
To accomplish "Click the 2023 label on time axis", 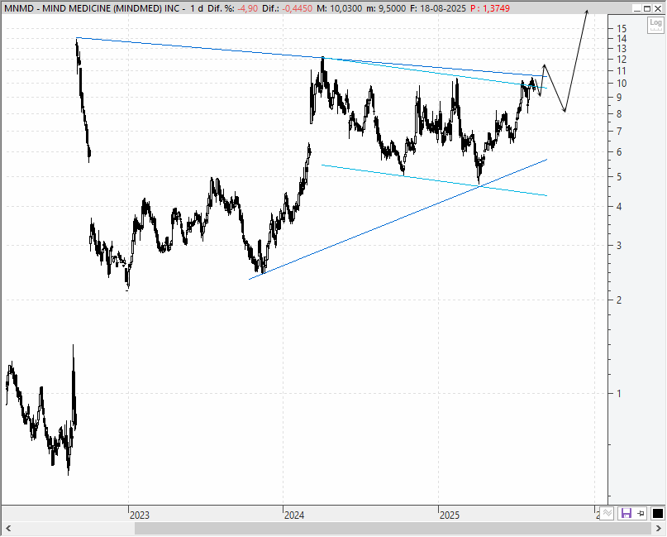I will [x=140, y=515].
